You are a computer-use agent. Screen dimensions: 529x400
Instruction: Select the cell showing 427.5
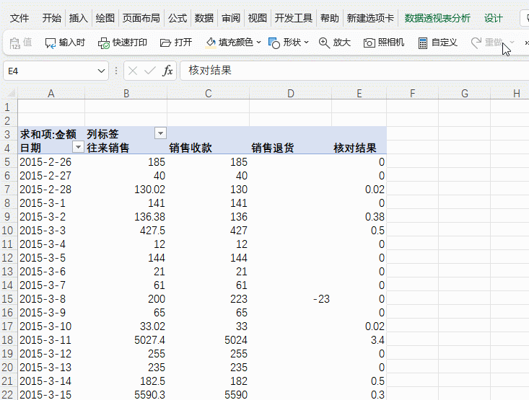(x=126, y=231)
